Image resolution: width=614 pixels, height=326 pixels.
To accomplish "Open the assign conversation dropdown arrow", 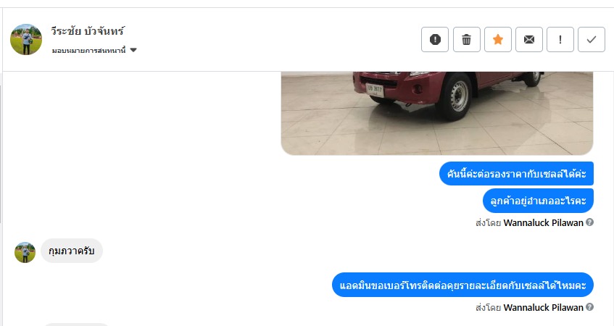I will (133, 50).
